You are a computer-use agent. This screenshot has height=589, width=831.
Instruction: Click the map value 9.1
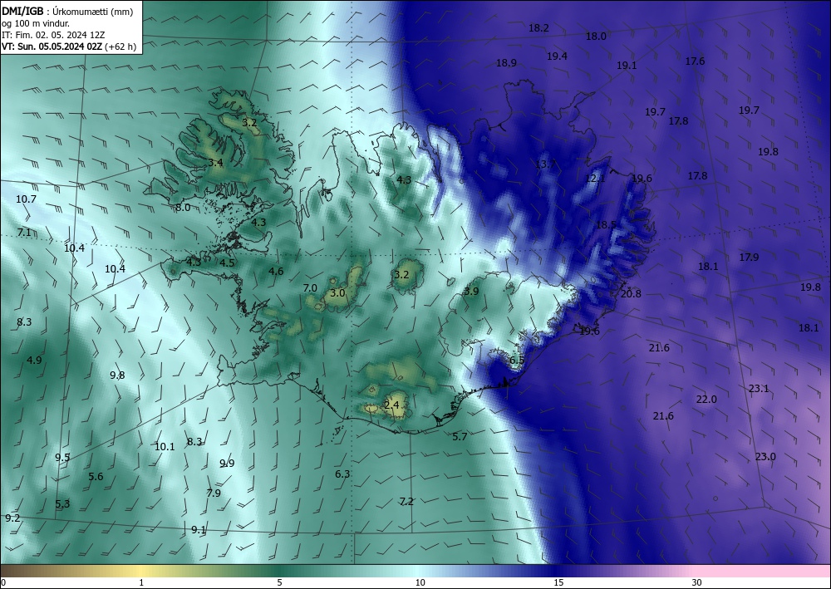tap(199, 529)
